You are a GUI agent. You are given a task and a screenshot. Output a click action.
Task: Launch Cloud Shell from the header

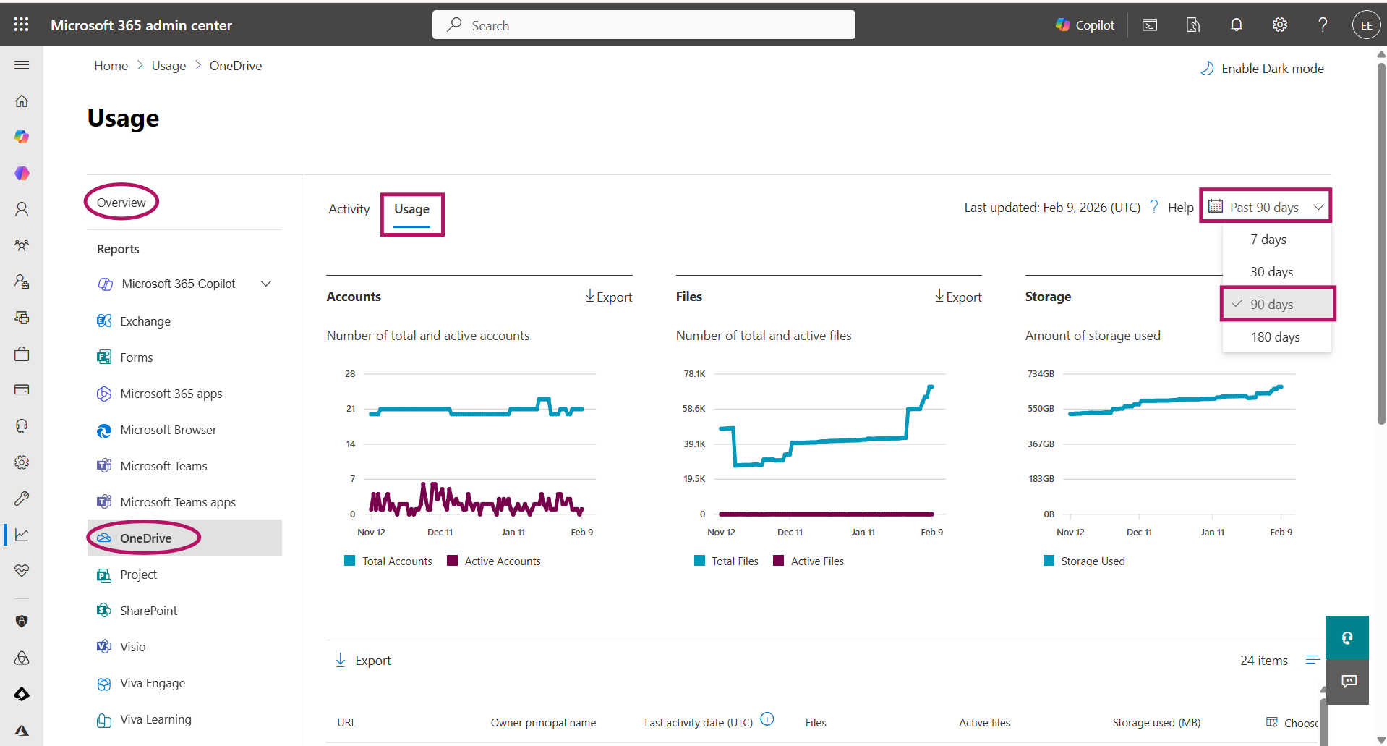point(1149,25)
